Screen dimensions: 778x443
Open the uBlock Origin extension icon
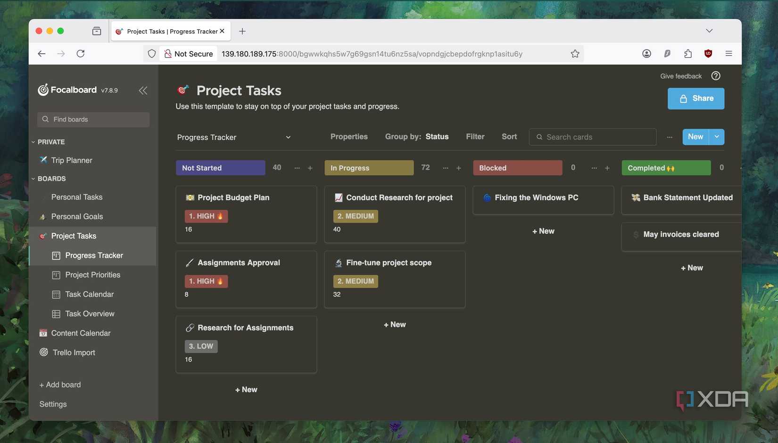point(708,53)
